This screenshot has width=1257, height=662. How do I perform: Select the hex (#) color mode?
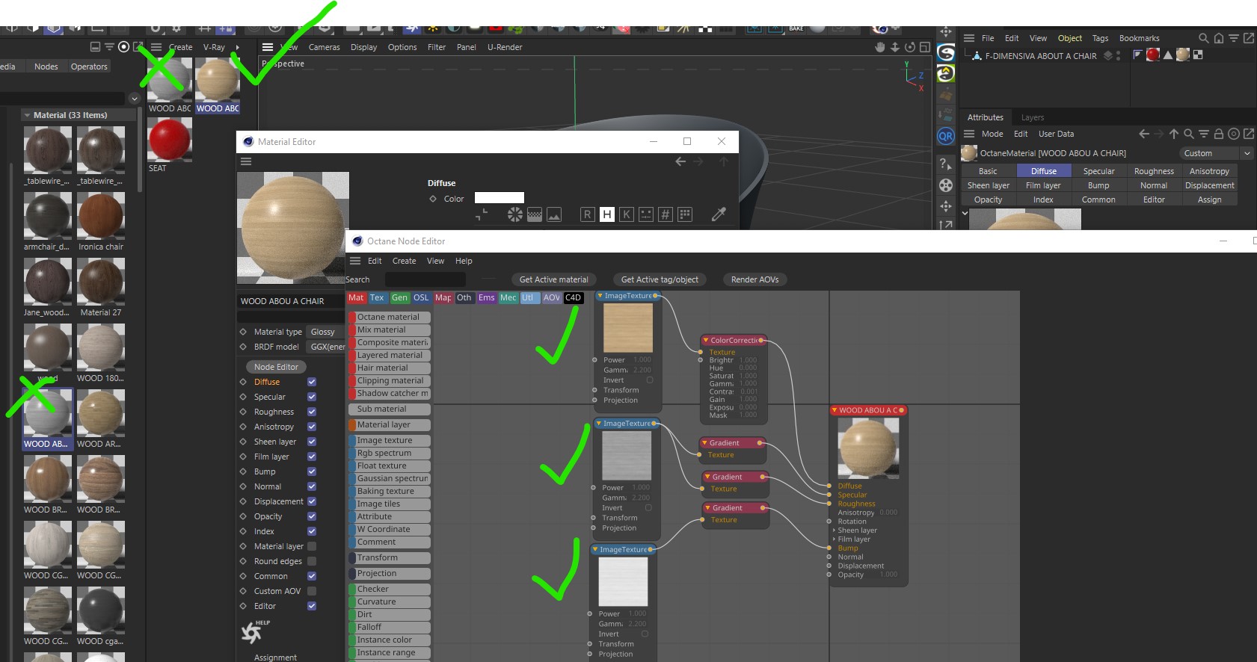[666, 214]
